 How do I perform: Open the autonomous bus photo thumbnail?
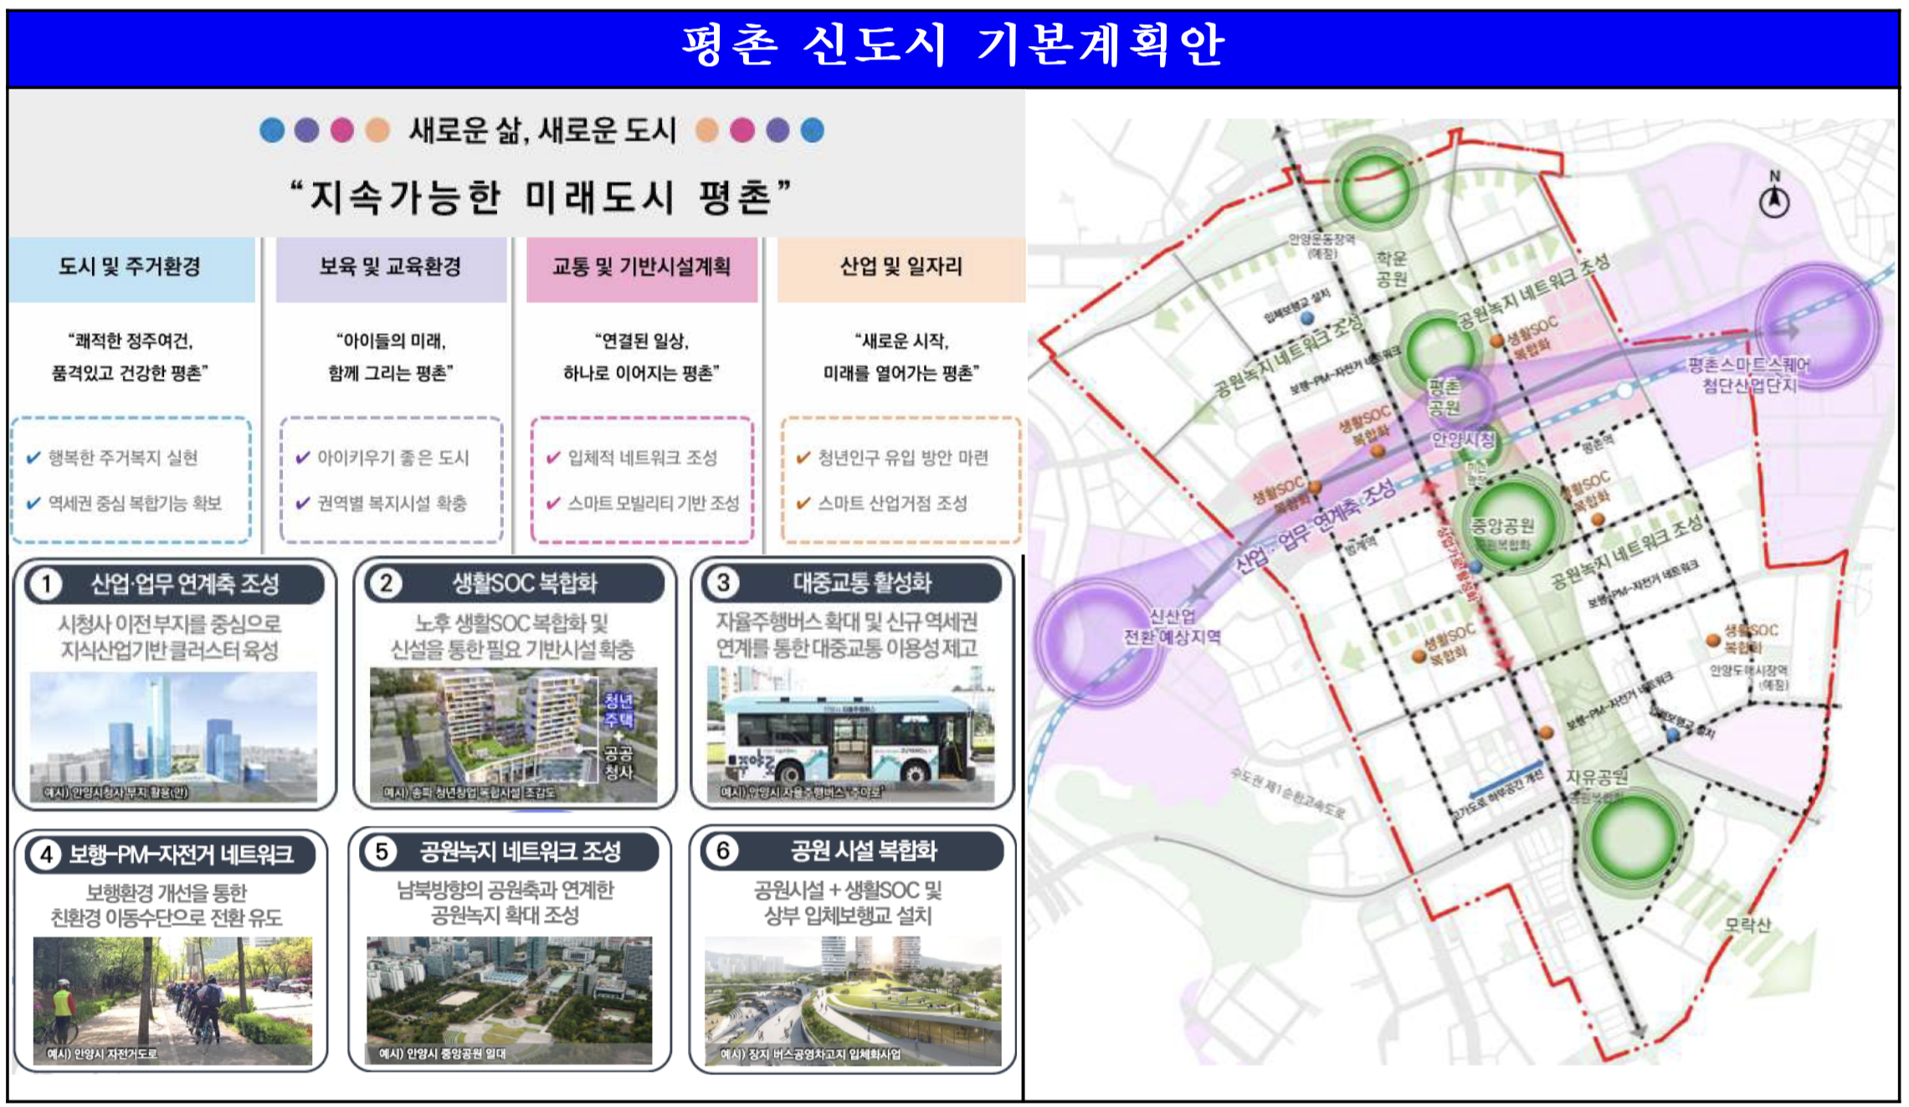click(x=850, y=734)
